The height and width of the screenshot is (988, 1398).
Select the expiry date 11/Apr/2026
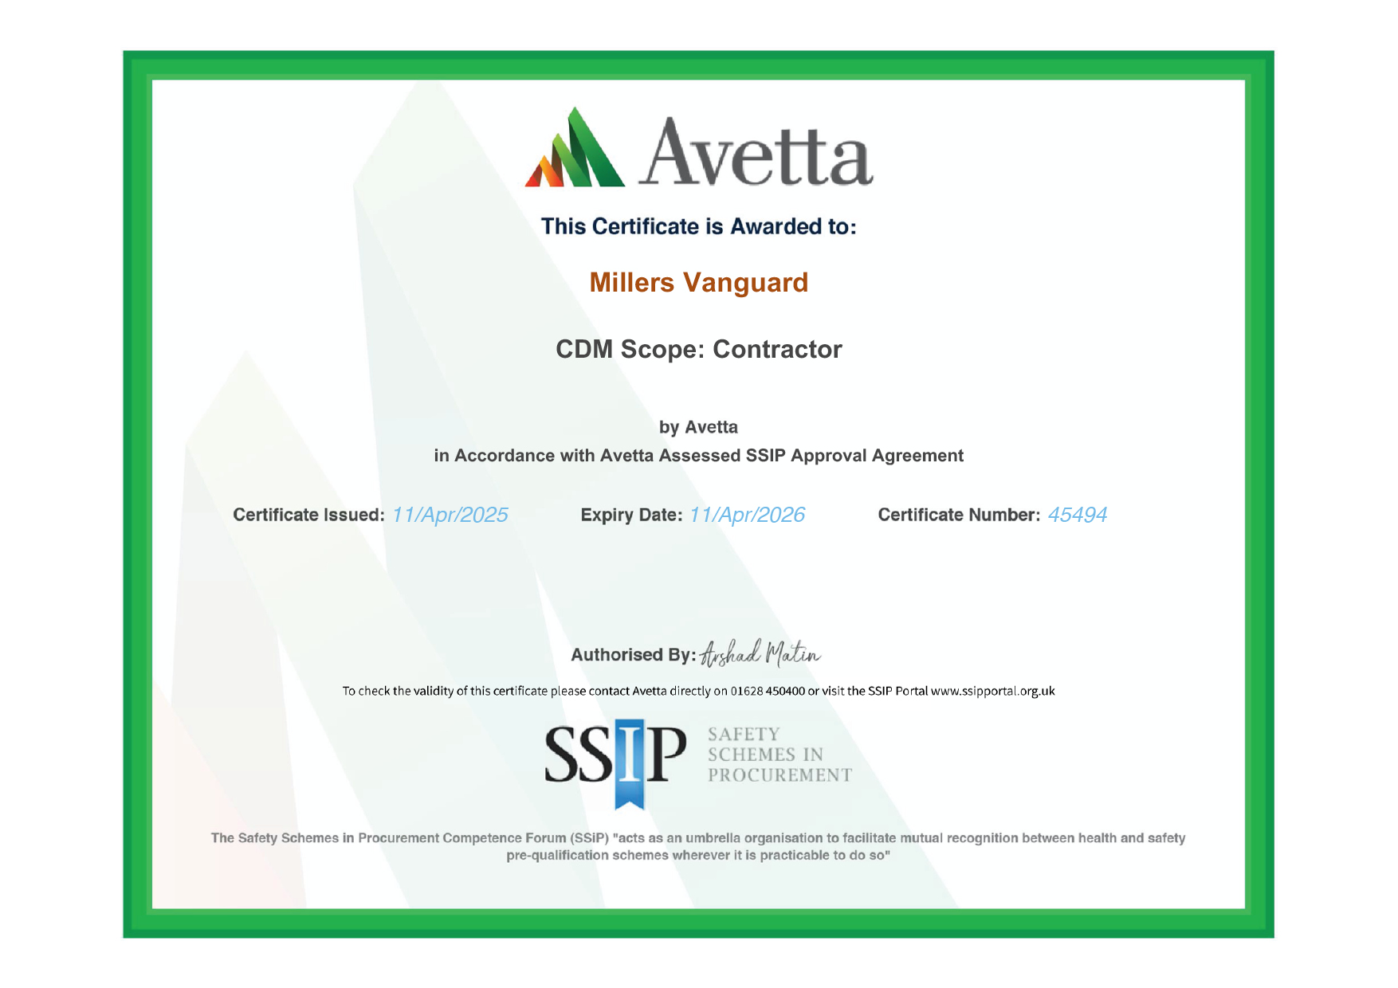click(x=747, y=515)
